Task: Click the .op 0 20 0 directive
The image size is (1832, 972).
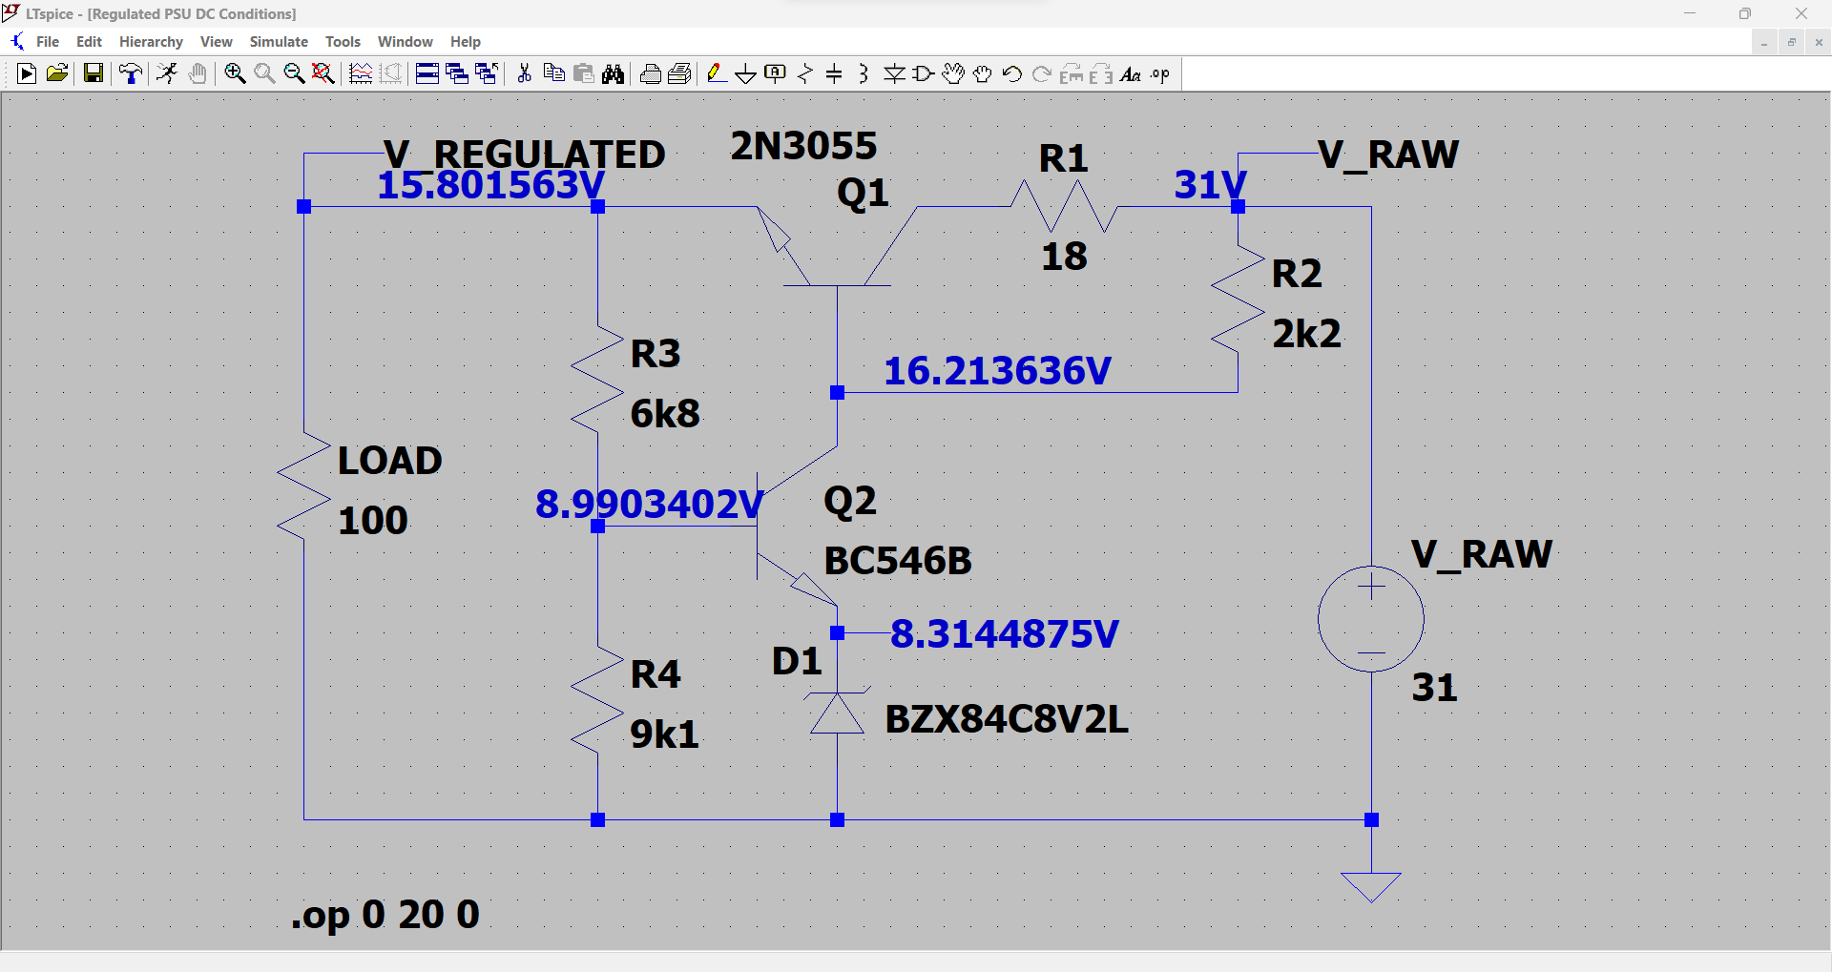Action: coord(385,915)
